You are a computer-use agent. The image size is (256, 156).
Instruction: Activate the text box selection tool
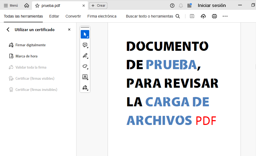(x=85, y=77)
